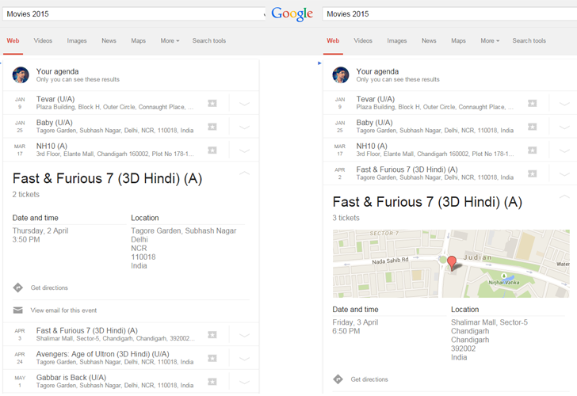Image resolution: width=577 pixels, height=396 pixels.
Task: Click ticket icon on right NH10 (A) row
Action: pyautogui.click(x=532, y=150)
